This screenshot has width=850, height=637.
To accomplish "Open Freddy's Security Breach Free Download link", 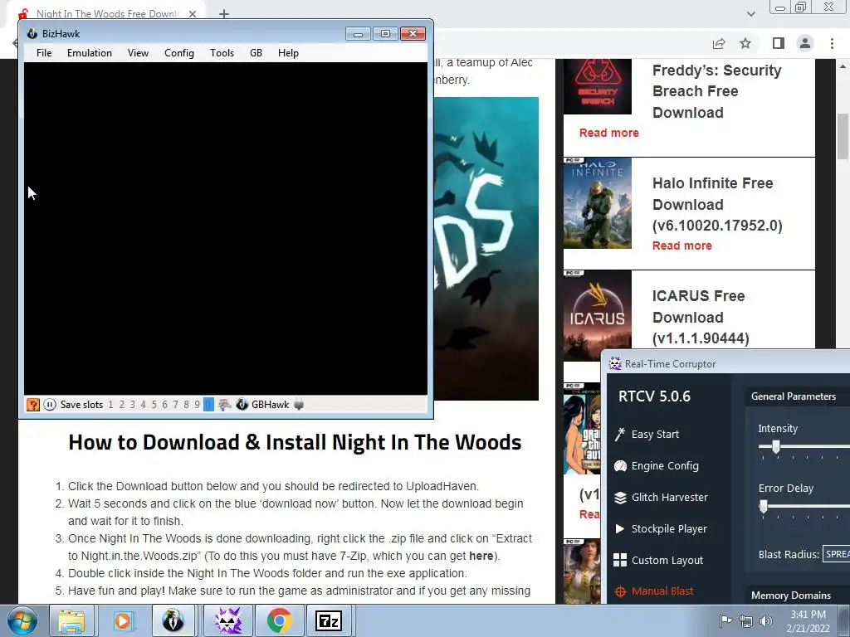I will point(716,91).
